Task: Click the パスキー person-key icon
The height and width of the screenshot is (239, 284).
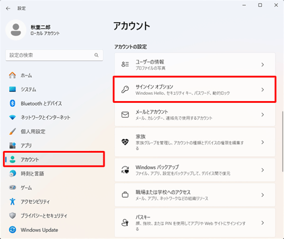Action: [x=125, y=223]
